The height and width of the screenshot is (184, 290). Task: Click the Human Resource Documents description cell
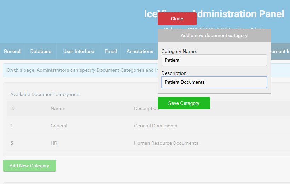pos(166,143)
